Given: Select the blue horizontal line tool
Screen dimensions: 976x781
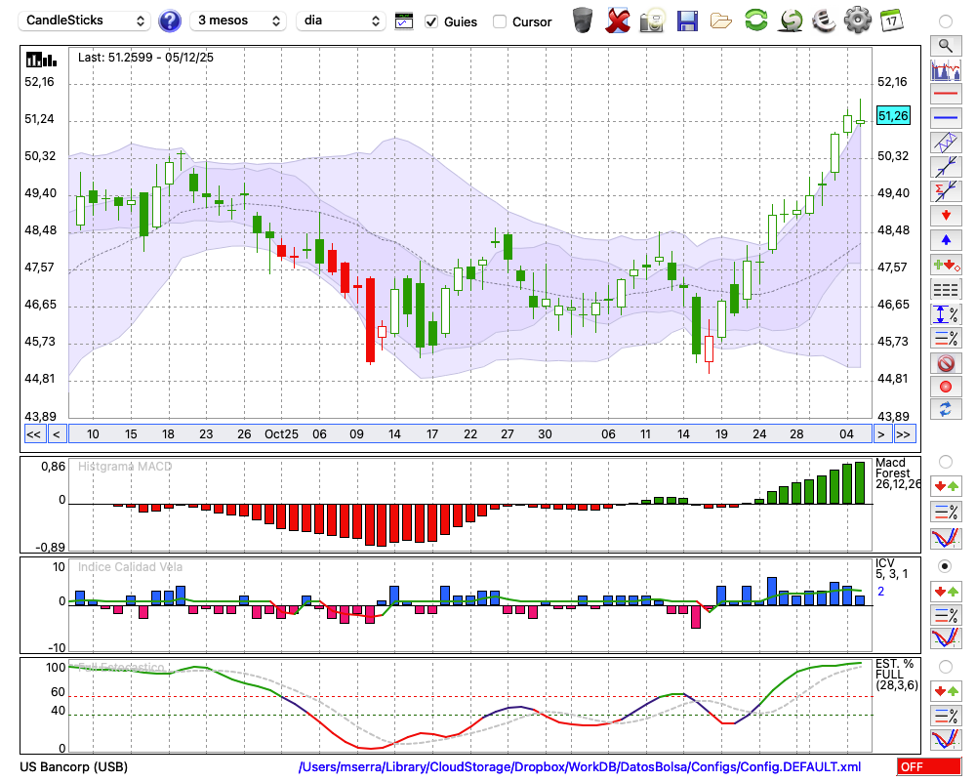Looking at the screenshot, I should point(946,118).
